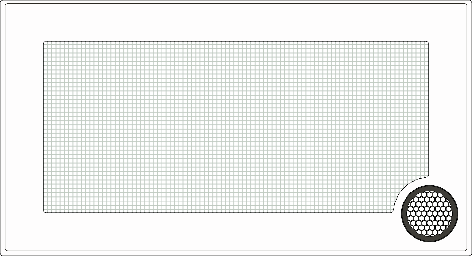The height and width of the screenshot is (256, 472).
Task: Click the white frame right of the mesh
Action: [447, 109]
